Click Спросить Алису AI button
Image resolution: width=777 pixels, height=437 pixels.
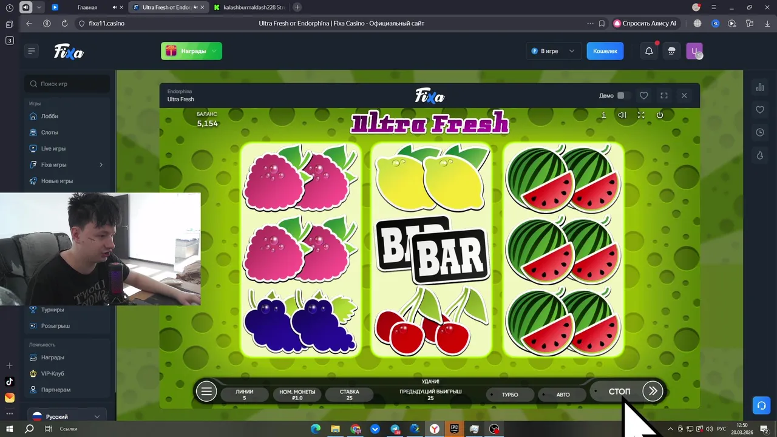coord(645,23)
